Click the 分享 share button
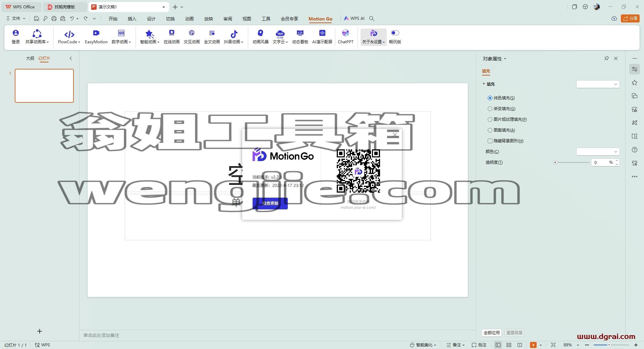This screenshot has width=644, height=349. 630,18
